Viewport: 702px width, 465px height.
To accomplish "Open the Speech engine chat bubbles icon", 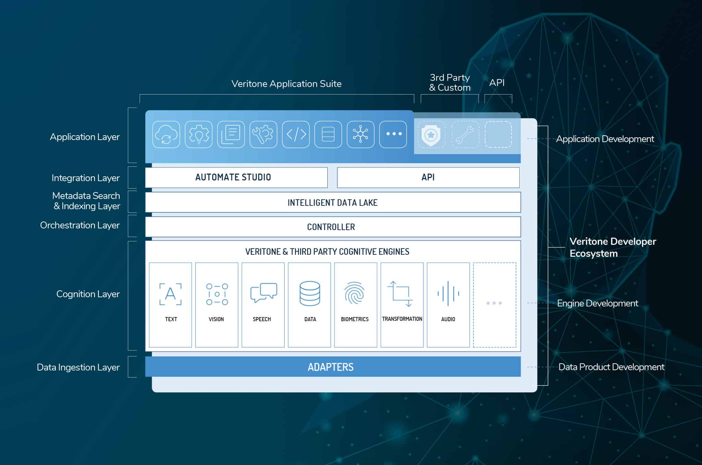I will [x=264, y=293].
